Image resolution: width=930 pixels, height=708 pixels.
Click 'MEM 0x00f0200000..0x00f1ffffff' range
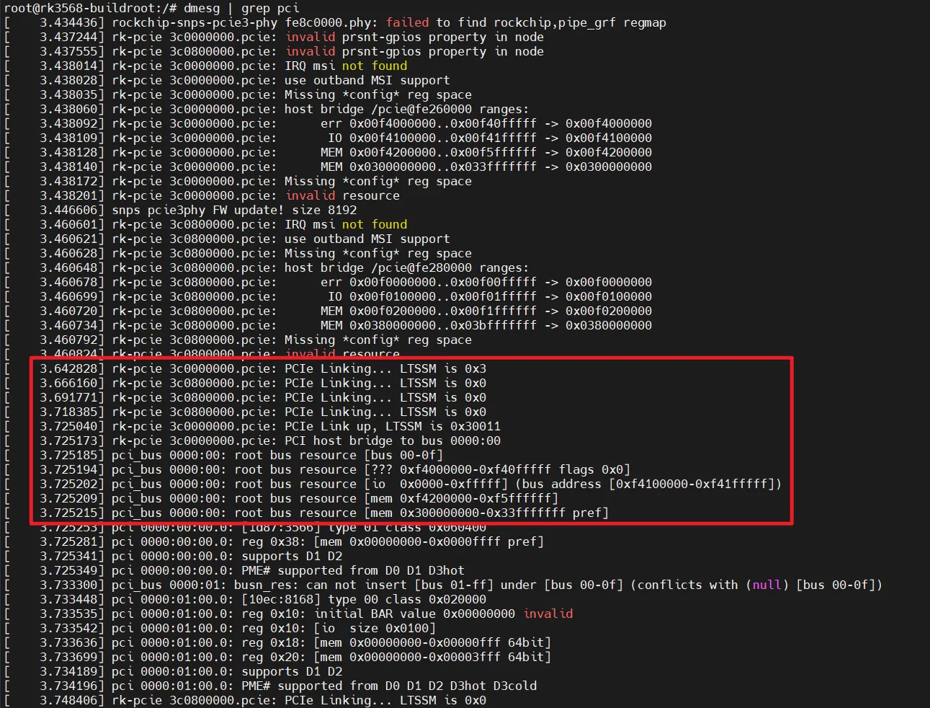pyautogui.click(x=429, y=311)
